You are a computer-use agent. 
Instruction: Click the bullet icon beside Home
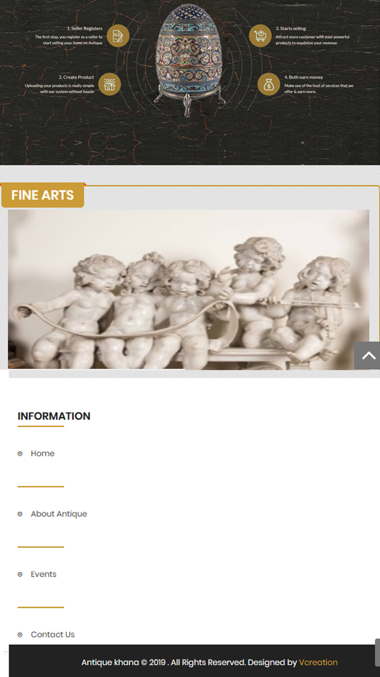[20, 454]
